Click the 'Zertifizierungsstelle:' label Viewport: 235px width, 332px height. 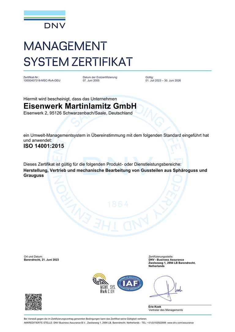(161, 256)
